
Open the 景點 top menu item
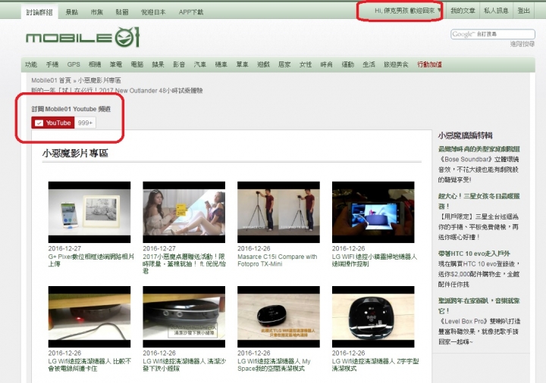[x=72, y=12]
